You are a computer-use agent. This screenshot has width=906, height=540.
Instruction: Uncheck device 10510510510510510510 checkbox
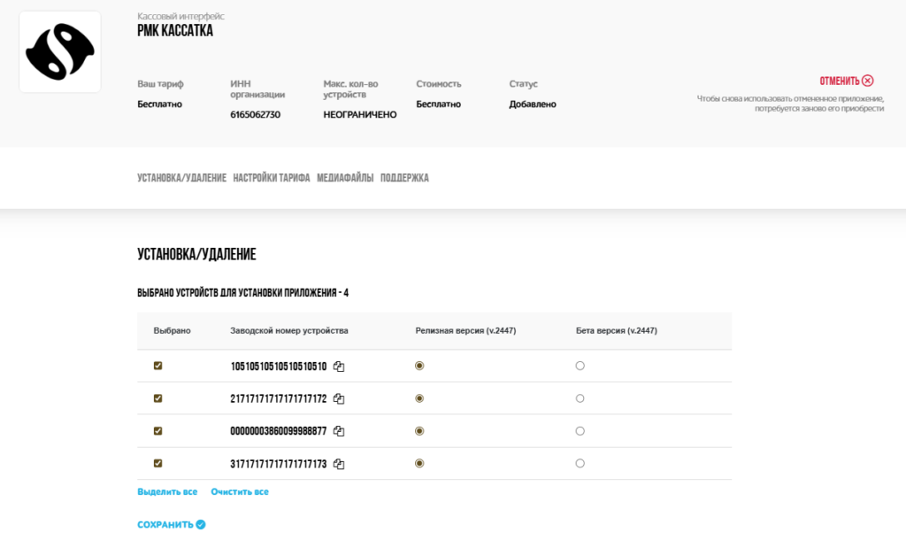point(158,366)
